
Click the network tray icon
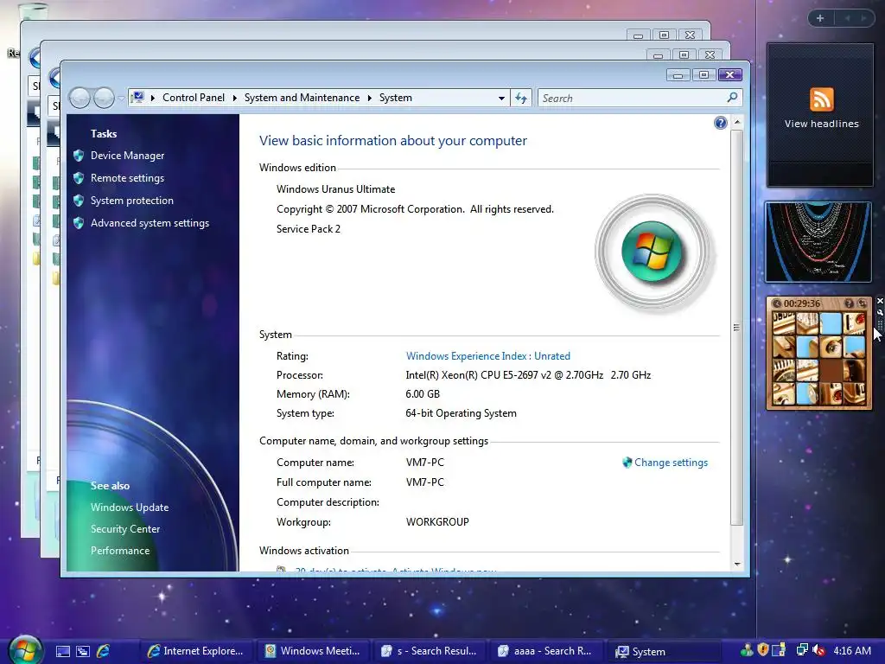tap(801, 650)
